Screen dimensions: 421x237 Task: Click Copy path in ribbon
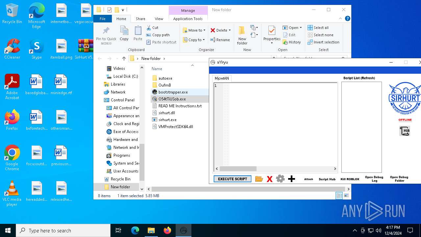pyautogui.click(x=158, y=35)
